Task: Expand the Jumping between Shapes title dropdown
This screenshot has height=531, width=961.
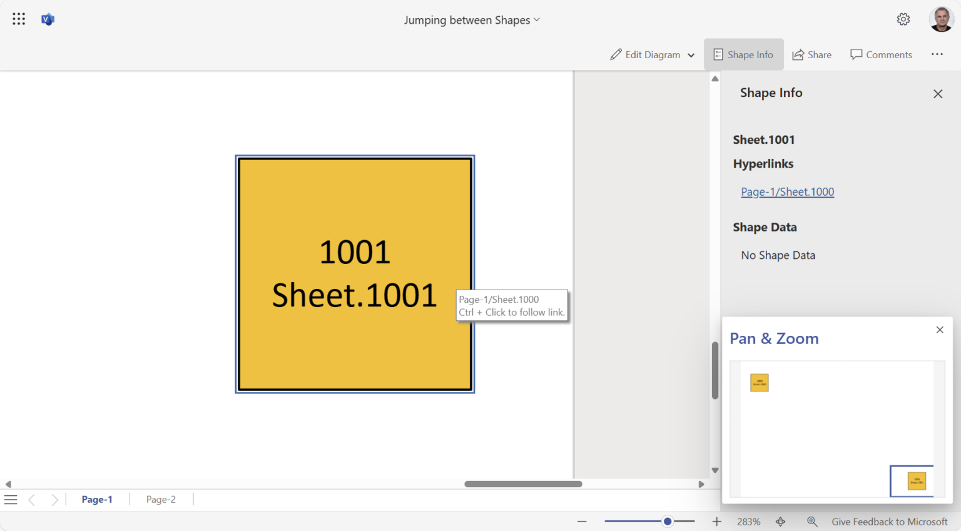Action: click(x=536, y=19)
